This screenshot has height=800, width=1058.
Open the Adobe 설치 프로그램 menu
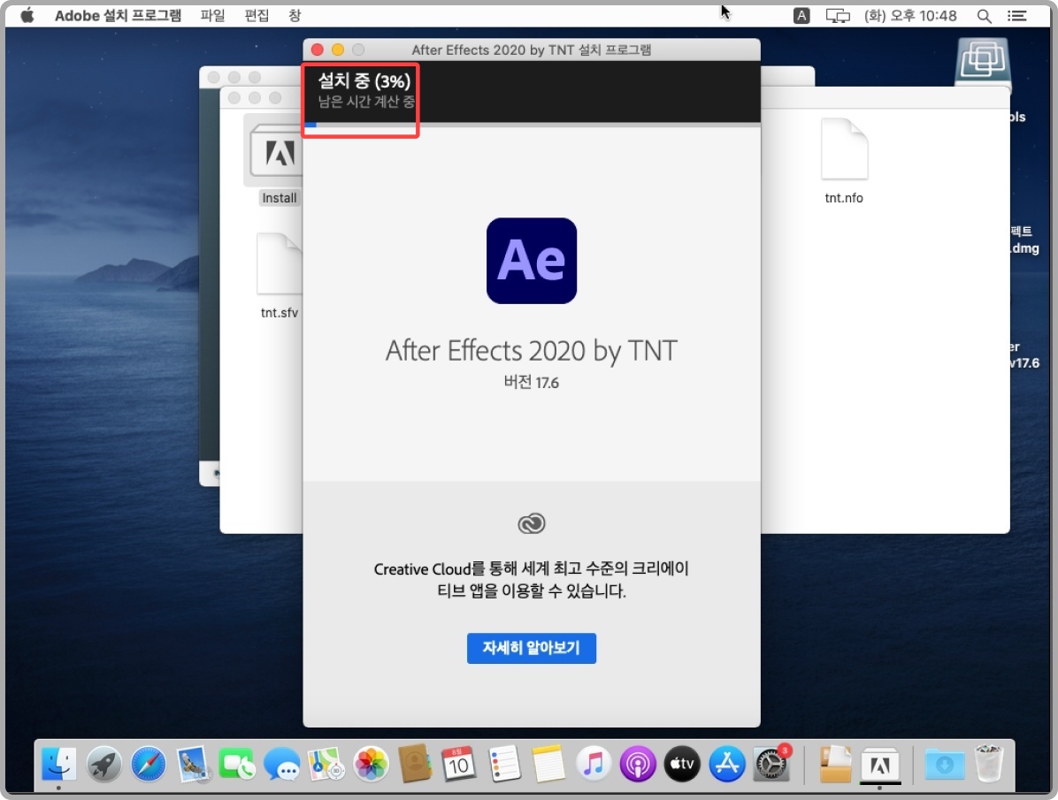pyautogui.click(x=118, y=16)
